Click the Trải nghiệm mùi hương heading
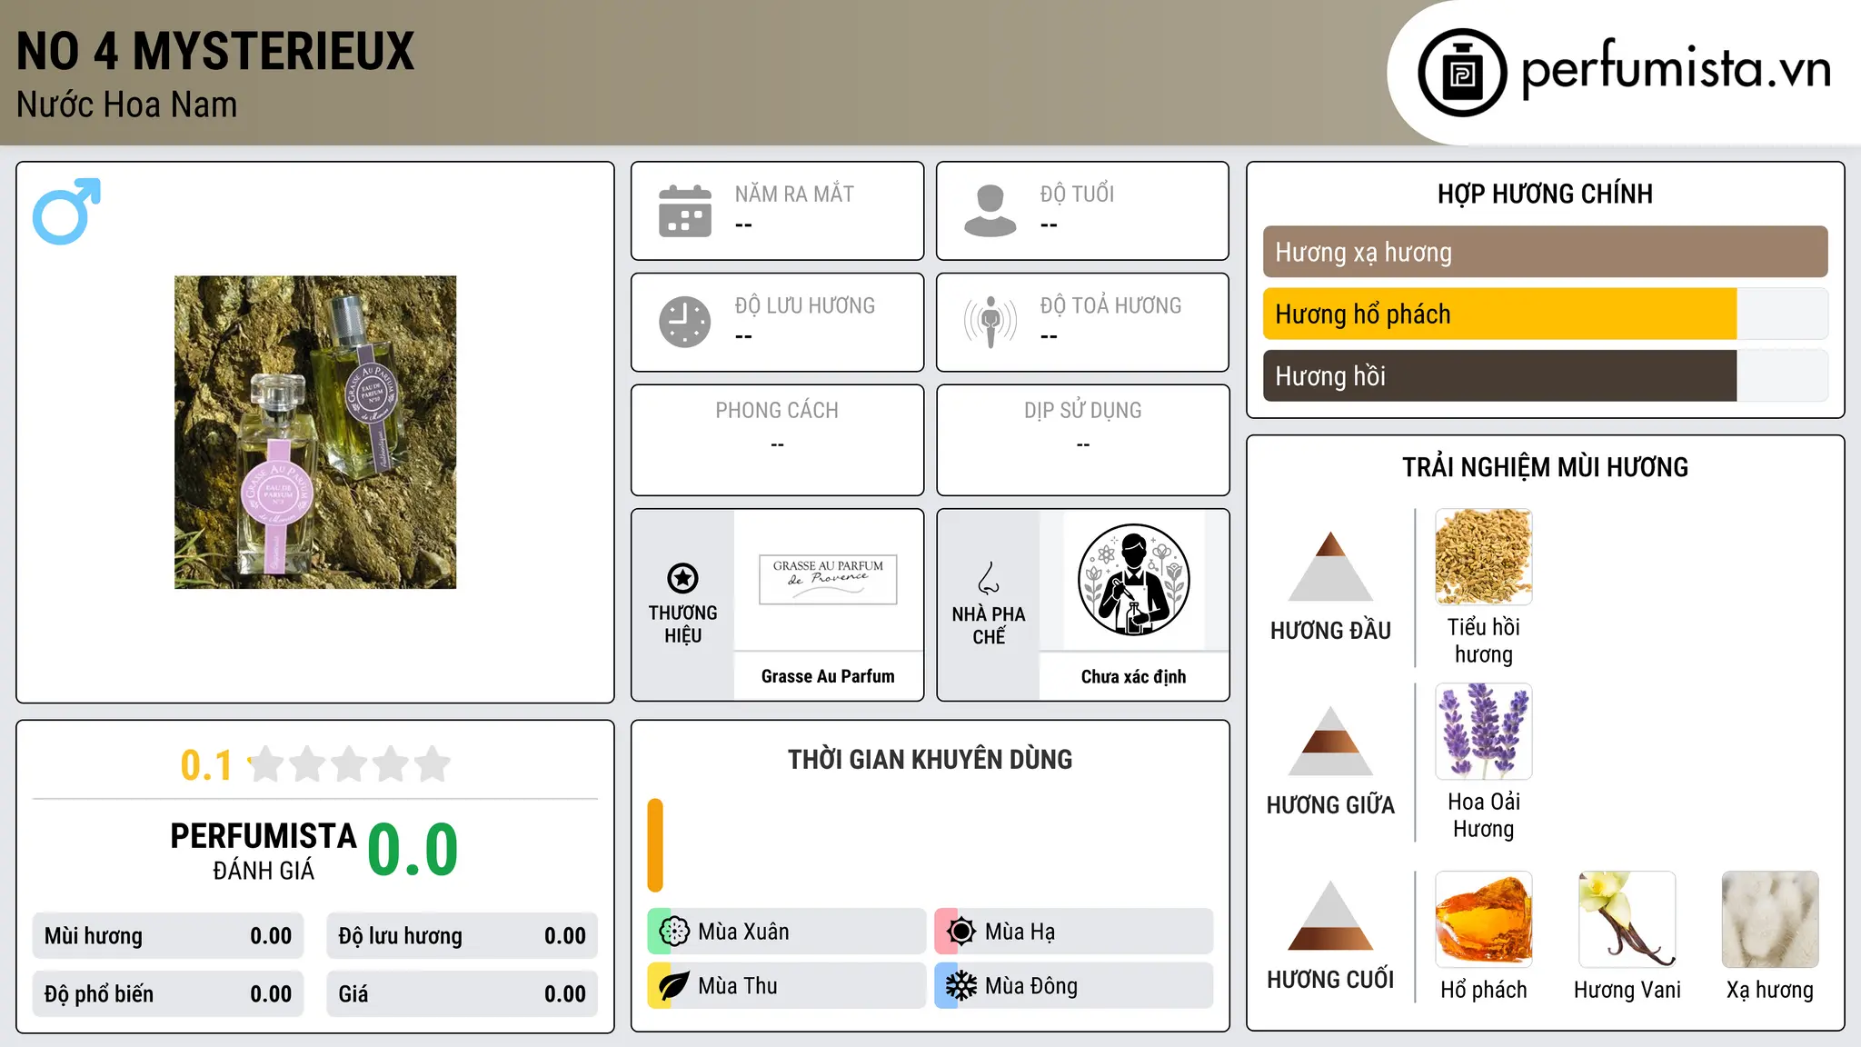 click(1545, 467)
